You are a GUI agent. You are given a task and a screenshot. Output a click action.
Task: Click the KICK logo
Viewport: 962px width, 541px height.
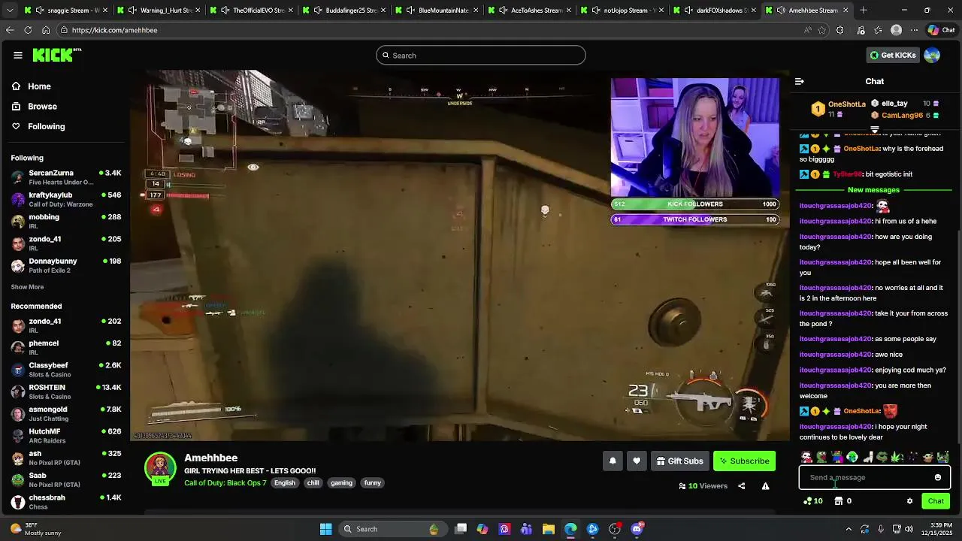click(x=56, y=55)
